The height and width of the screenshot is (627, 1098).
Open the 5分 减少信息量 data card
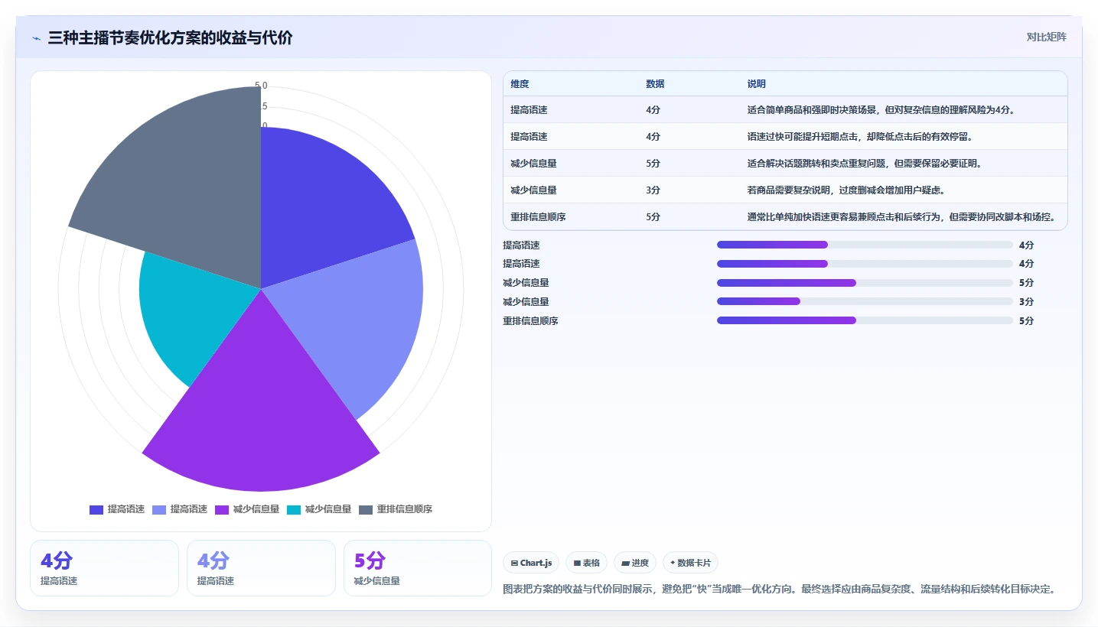click(418, 568)
